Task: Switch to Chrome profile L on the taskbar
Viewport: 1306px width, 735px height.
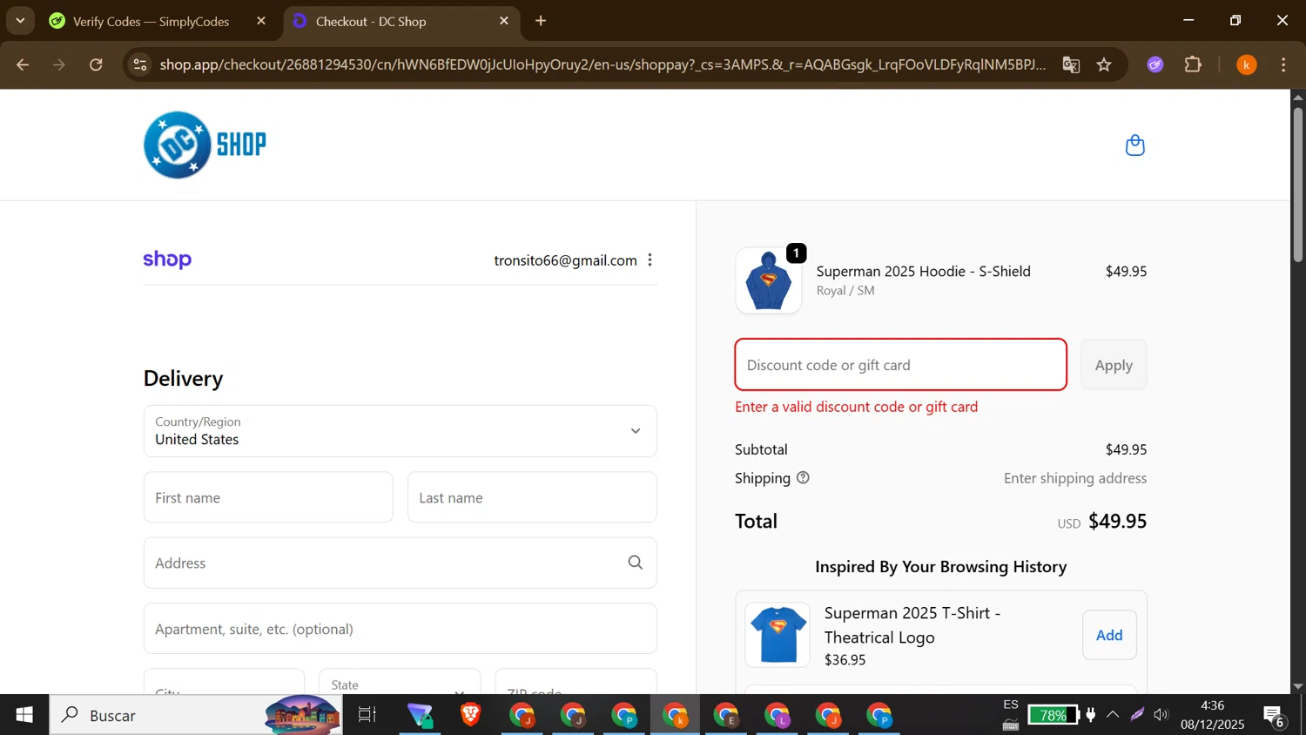Action: tap(778, 715)
